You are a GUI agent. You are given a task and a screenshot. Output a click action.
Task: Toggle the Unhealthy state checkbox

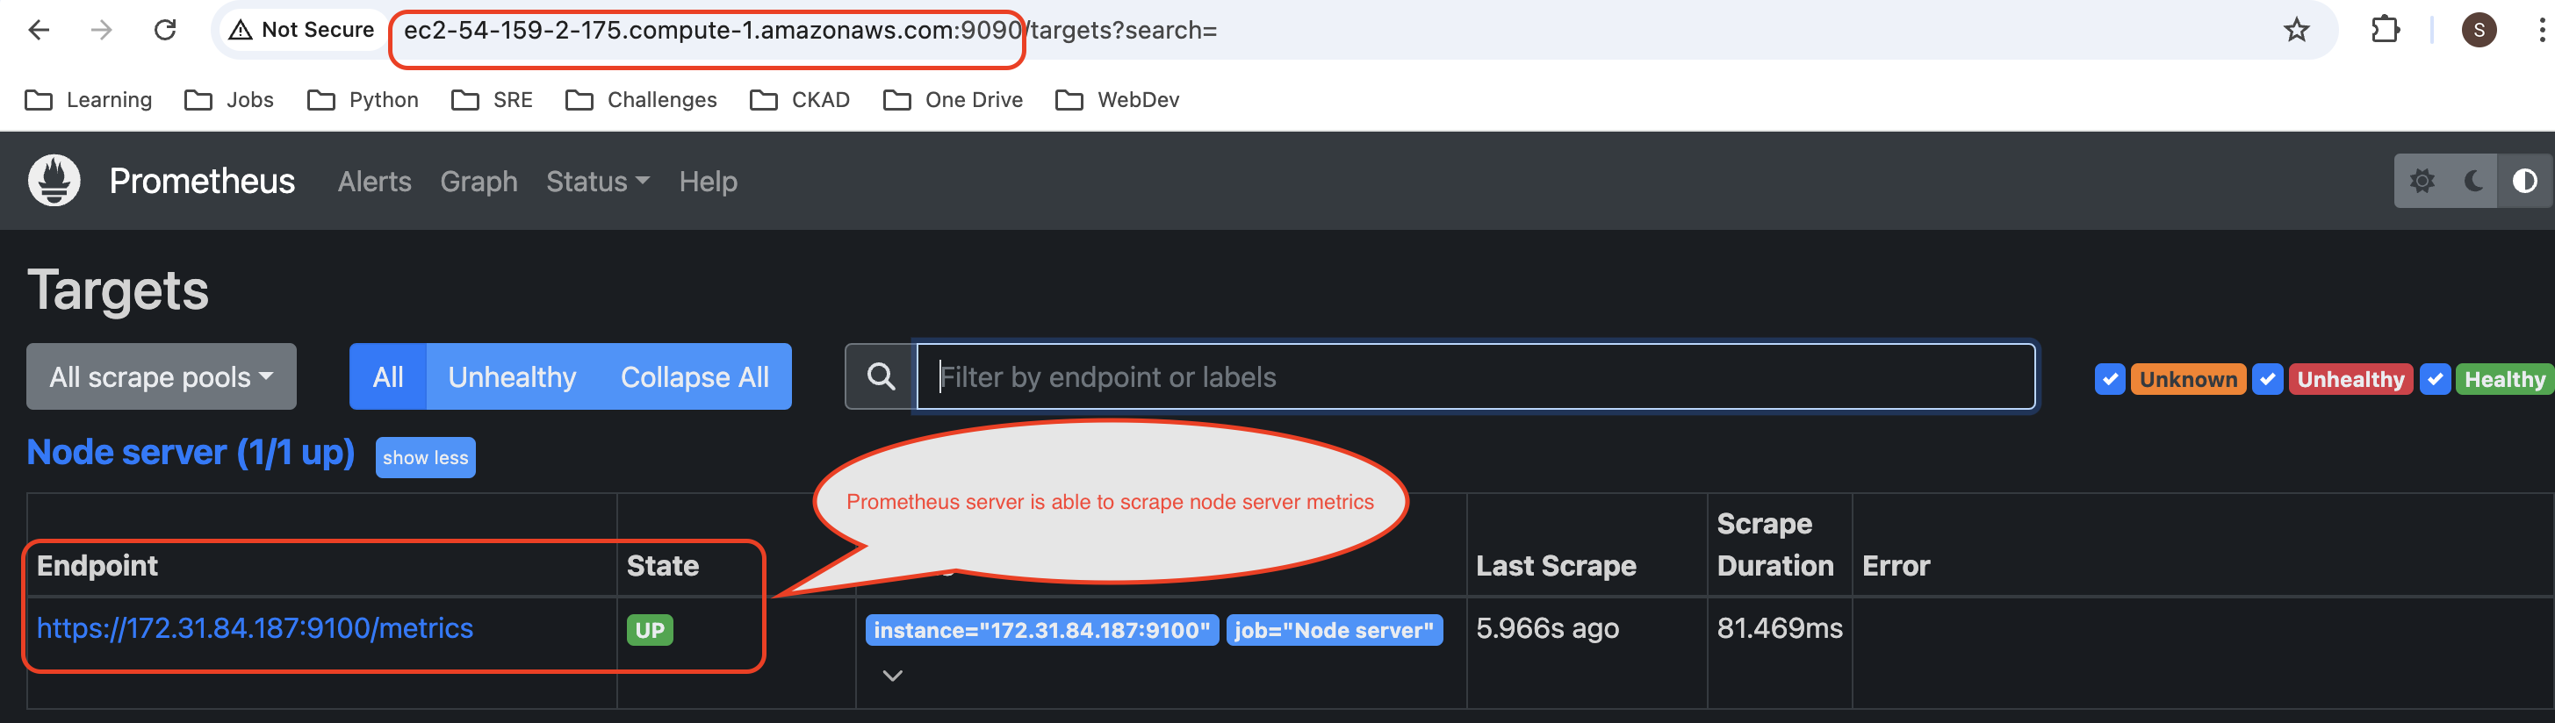2267,379
